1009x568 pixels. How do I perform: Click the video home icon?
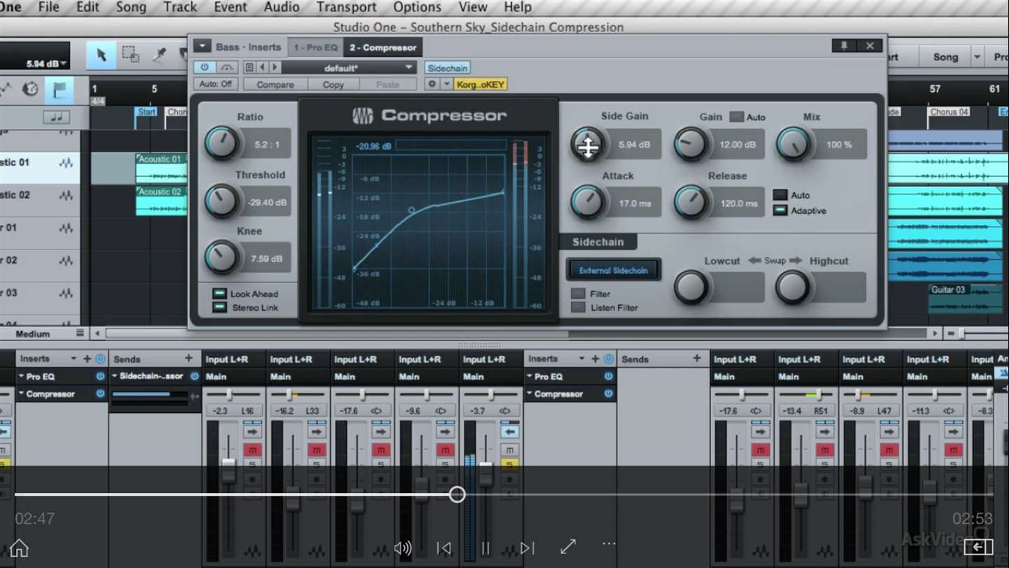point(19,548)
